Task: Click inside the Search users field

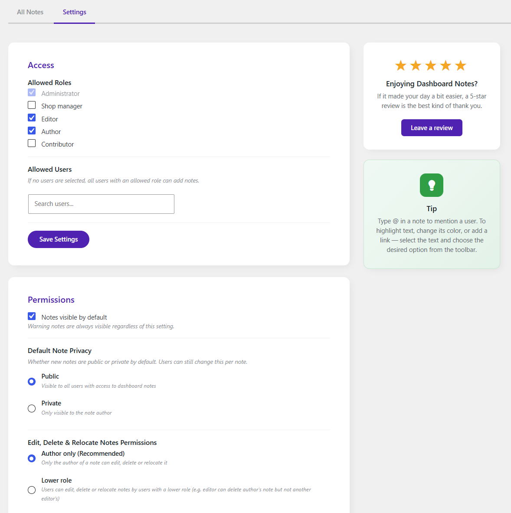Action: (101, 204)
